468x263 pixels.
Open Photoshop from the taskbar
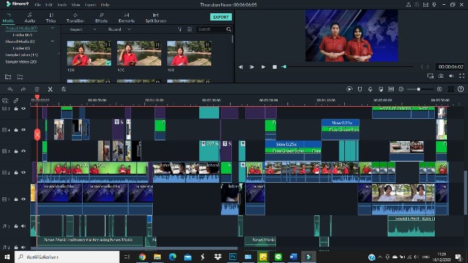233,257
